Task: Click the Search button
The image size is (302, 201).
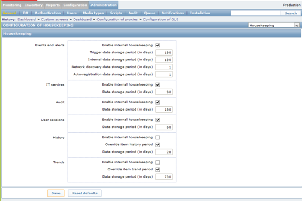Action: tap(291, 13)
